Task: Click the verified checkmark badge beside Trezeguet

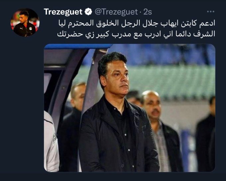Action: (x=88, y=12)
